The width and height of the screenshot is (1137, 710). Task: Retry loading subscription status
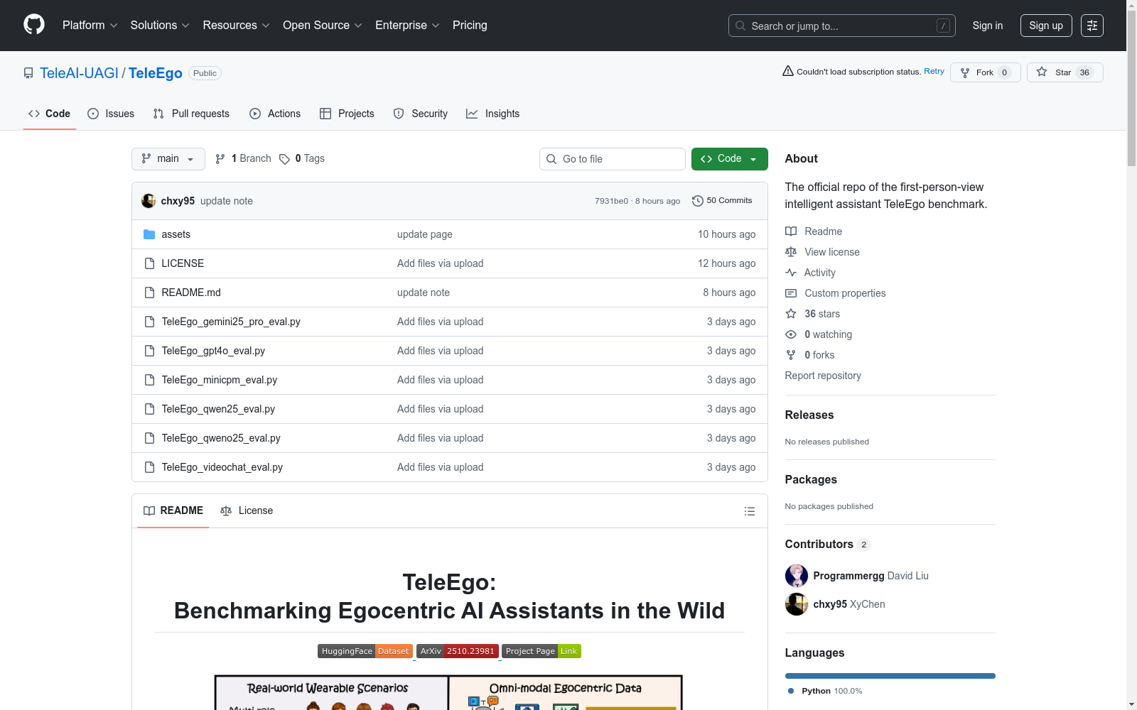tap(934, 71)
